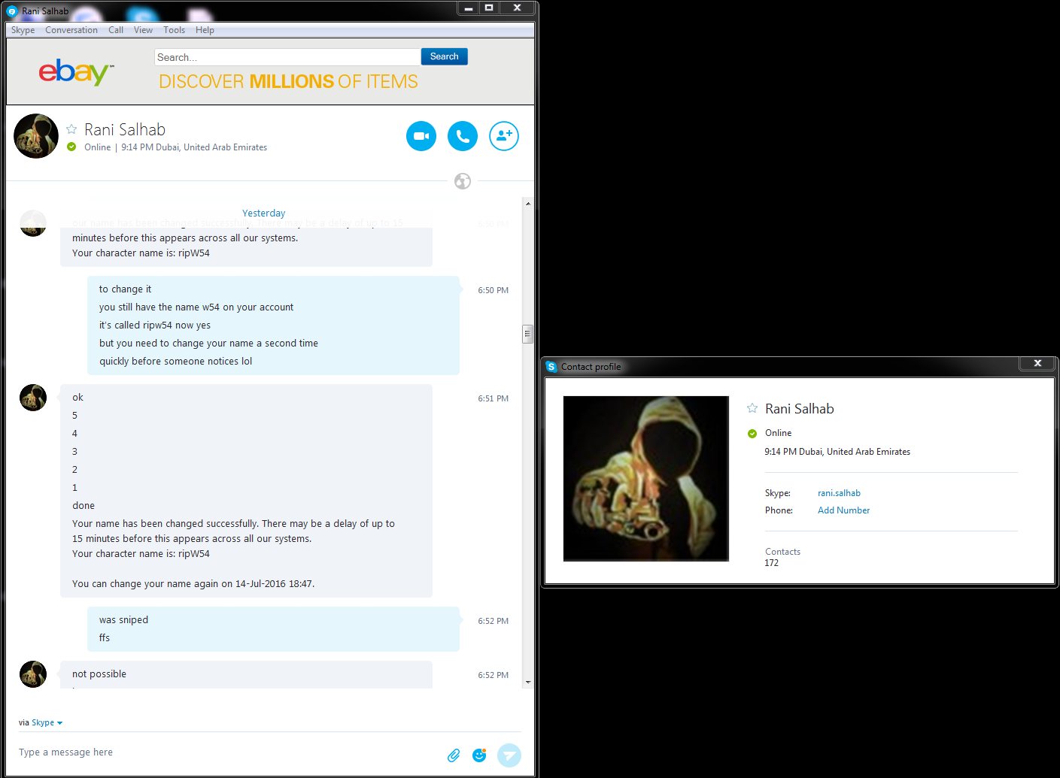The height and width of the screenshot is (778, 1060).
Task: Click the Online status icon in Contact profile
Action: pos(752,434)
